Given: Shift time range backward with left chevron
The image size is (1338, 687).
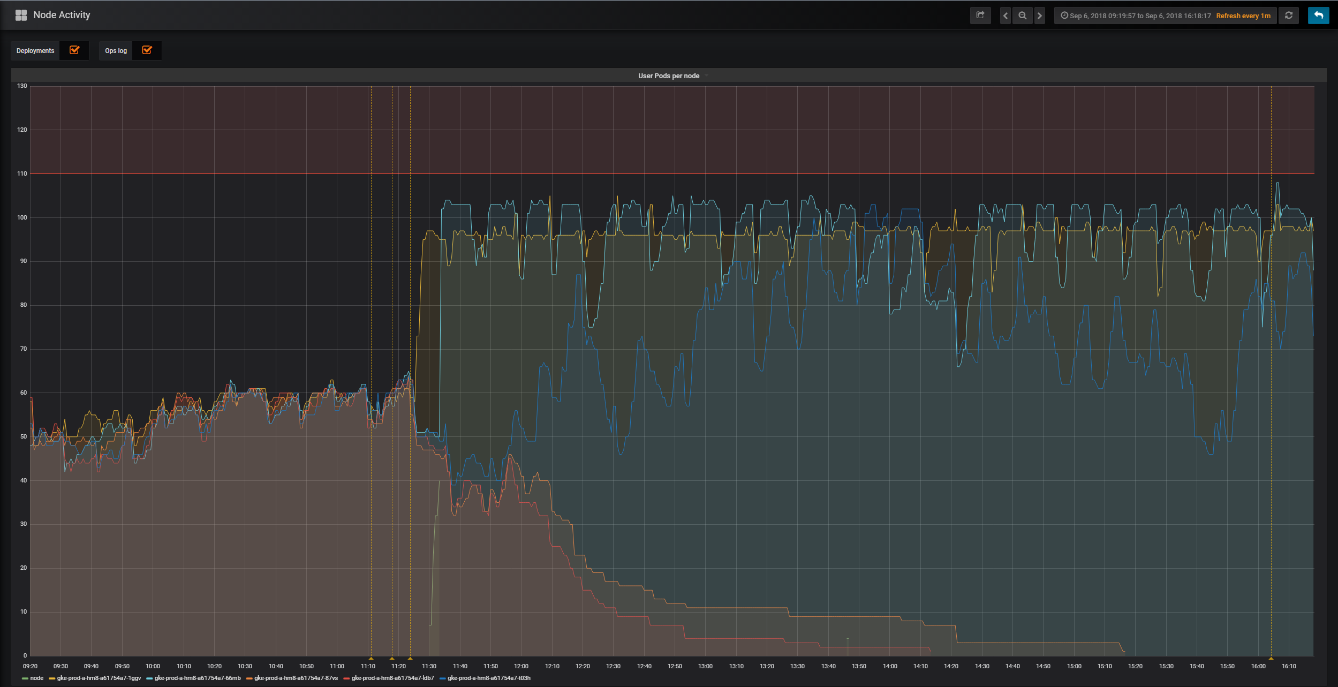Looking at the screenshot, I should click(1006, 16).
